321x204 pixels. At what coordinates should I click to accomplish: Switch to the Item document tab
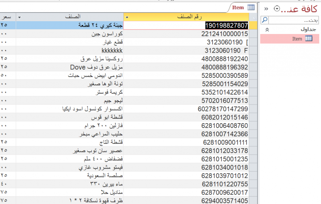(238, 8)
